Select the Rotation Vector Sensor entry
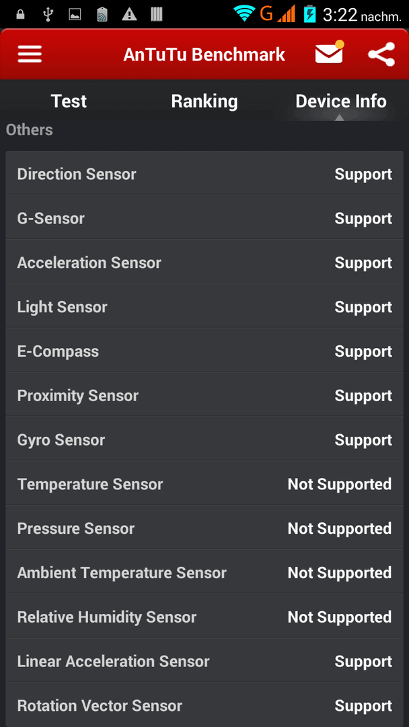This screenshot has width=409, height=727. click(204, 705)
